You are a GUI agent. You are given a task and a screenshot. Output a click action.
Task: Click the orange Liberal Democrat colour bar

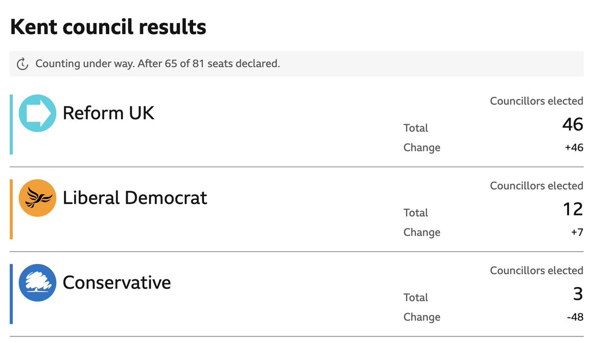(x=11, y=209)
